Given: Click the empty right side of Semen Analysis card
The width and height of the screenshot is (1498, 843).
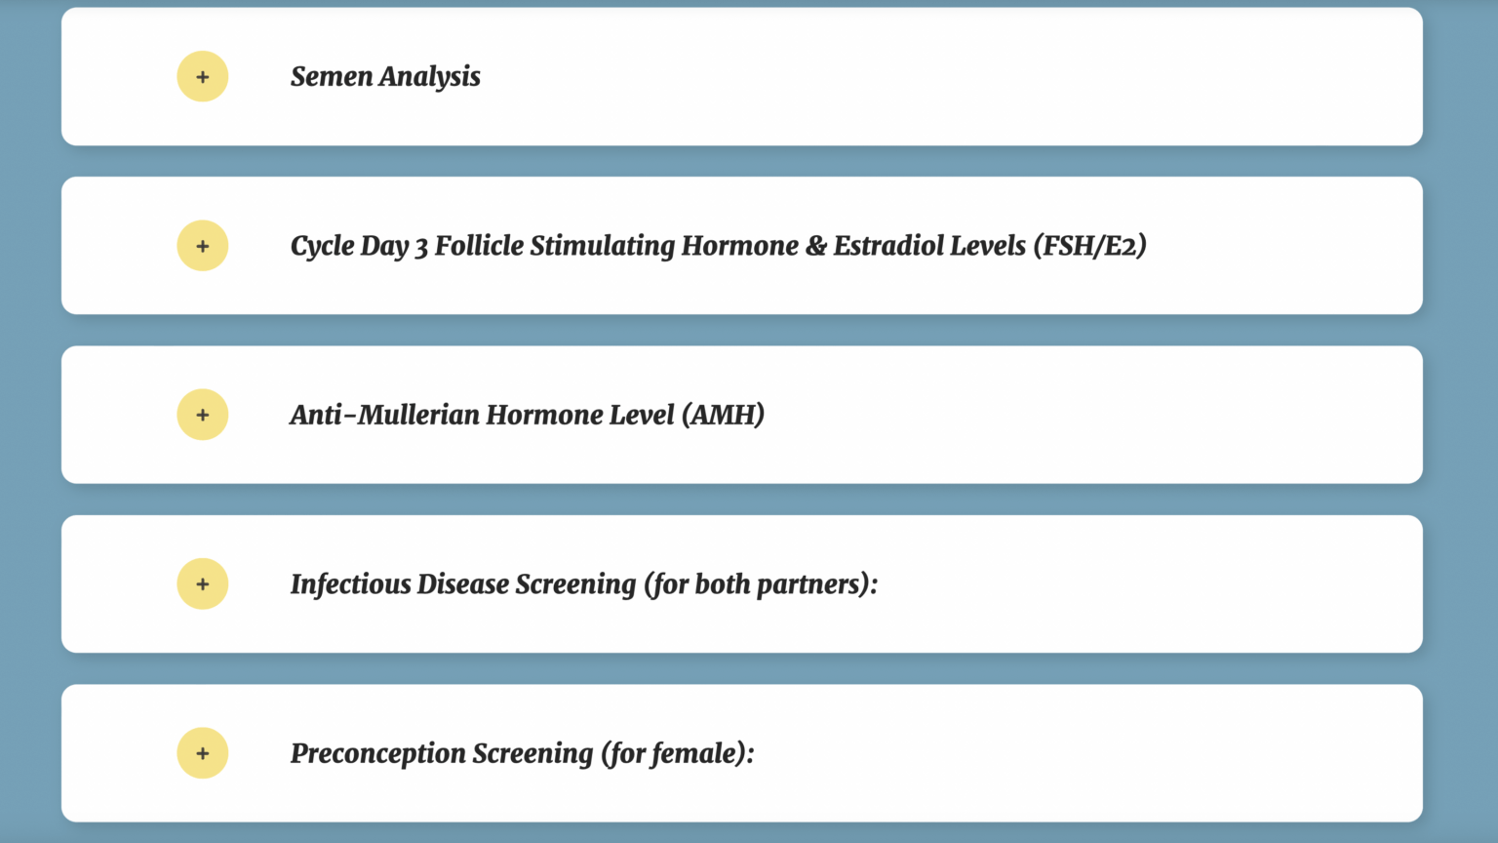Looking at the screenshot, I should pos(1073,77).
